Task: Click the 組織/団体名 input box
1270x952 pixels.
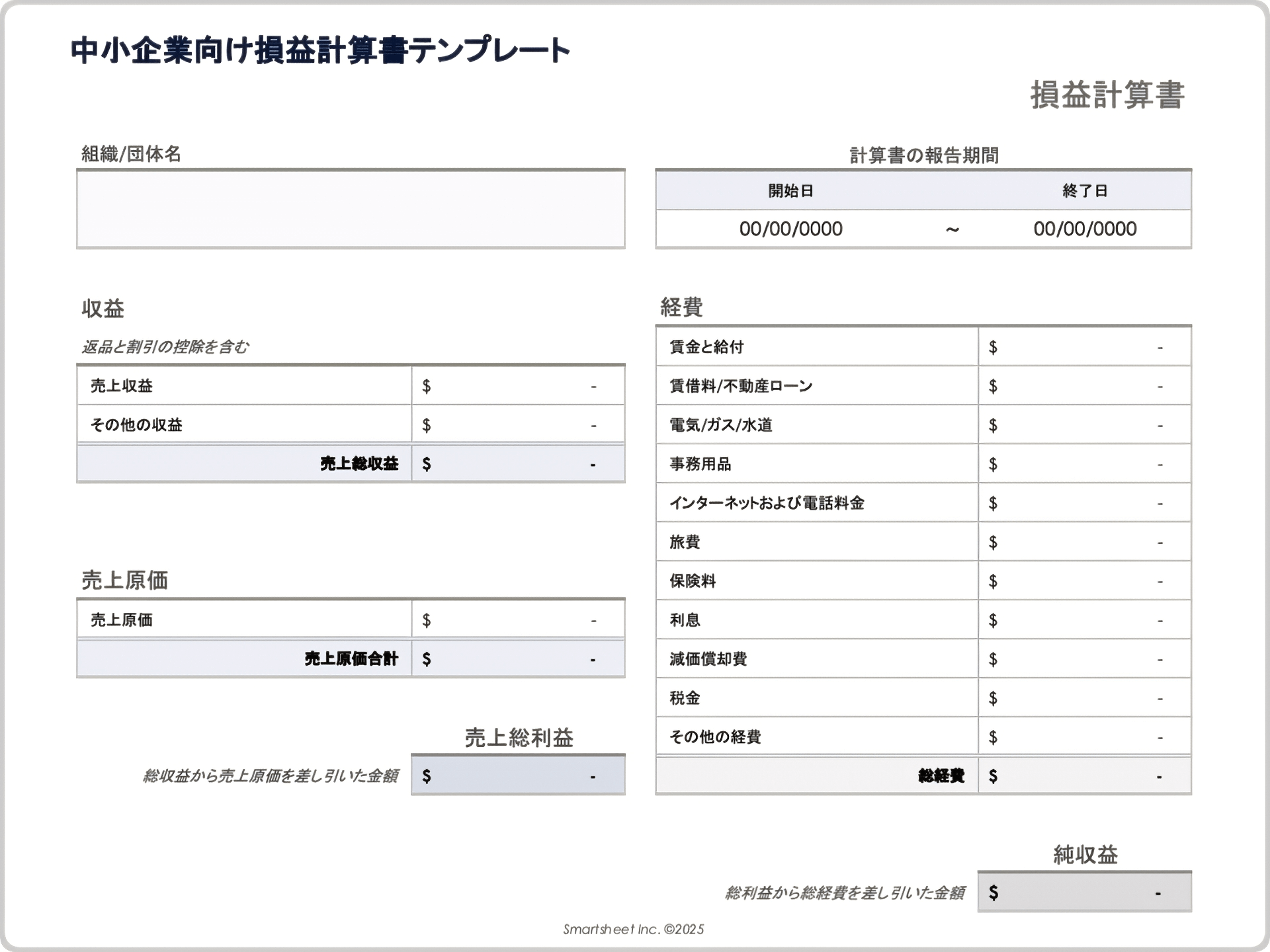Action: tap(351, 208)
